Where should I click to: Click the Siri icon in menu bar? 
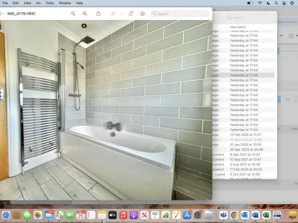coord(292,3)
